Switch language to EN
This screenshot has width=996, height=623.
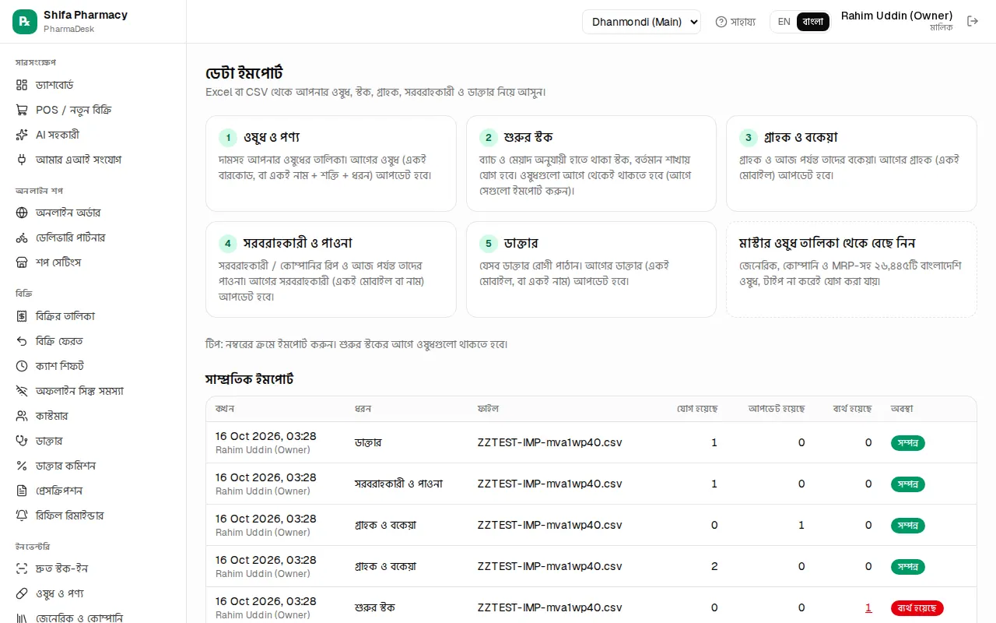click(x=784, y=22)
